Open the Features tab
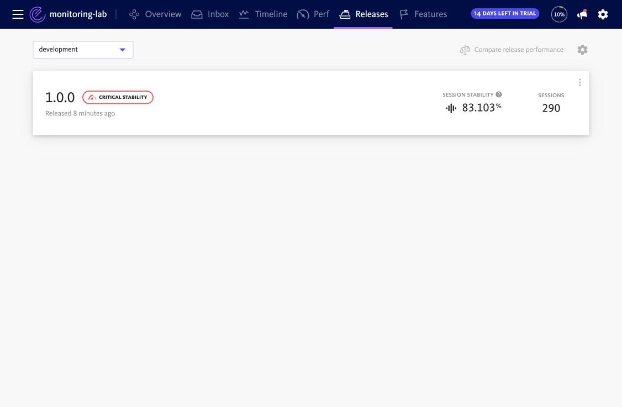 point(423,14)
